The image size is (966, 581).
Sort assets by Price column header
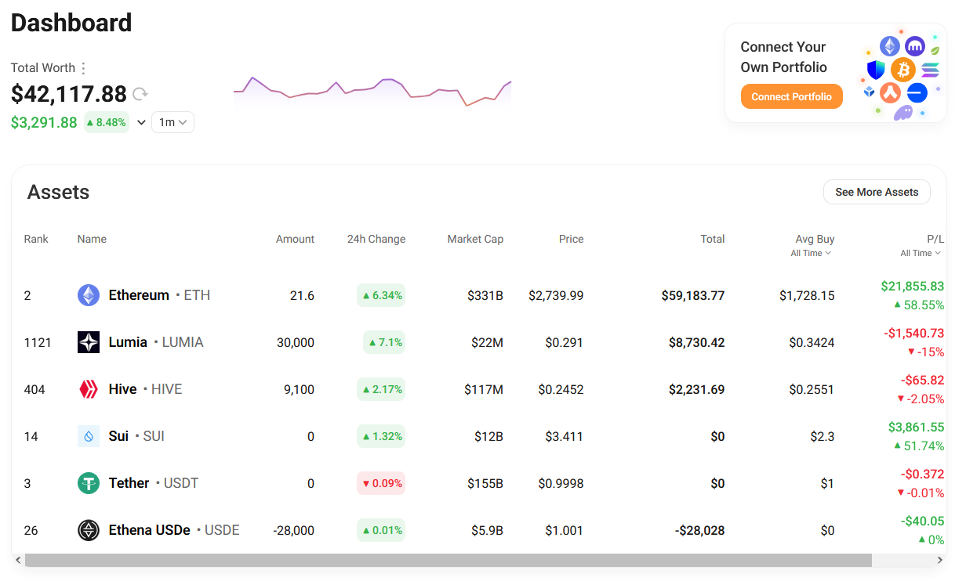click(571, 239)
